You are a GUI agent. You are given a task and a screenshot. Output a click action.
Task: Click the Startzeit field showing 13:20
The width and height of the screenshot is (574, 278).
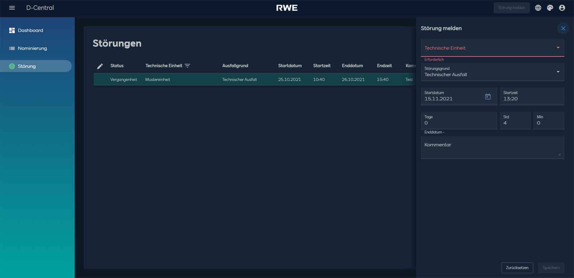(532, 96)
